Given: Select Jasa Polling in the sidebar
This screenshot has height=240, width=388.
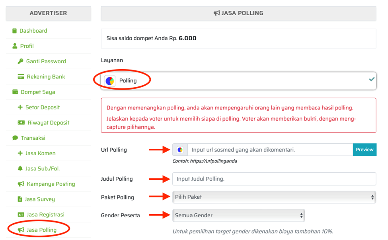Looking at the screenshot, I should coord(41,230).
